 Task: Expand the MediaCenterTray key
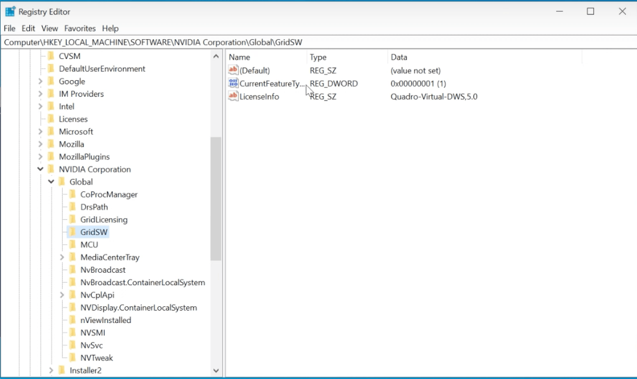pos(62,257)
